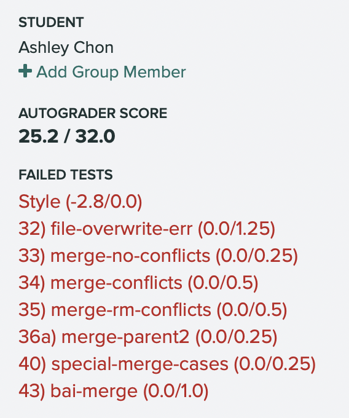Open the failed Style test result
The width and height of the screenshot is (349, 418).
click(80, 202)
